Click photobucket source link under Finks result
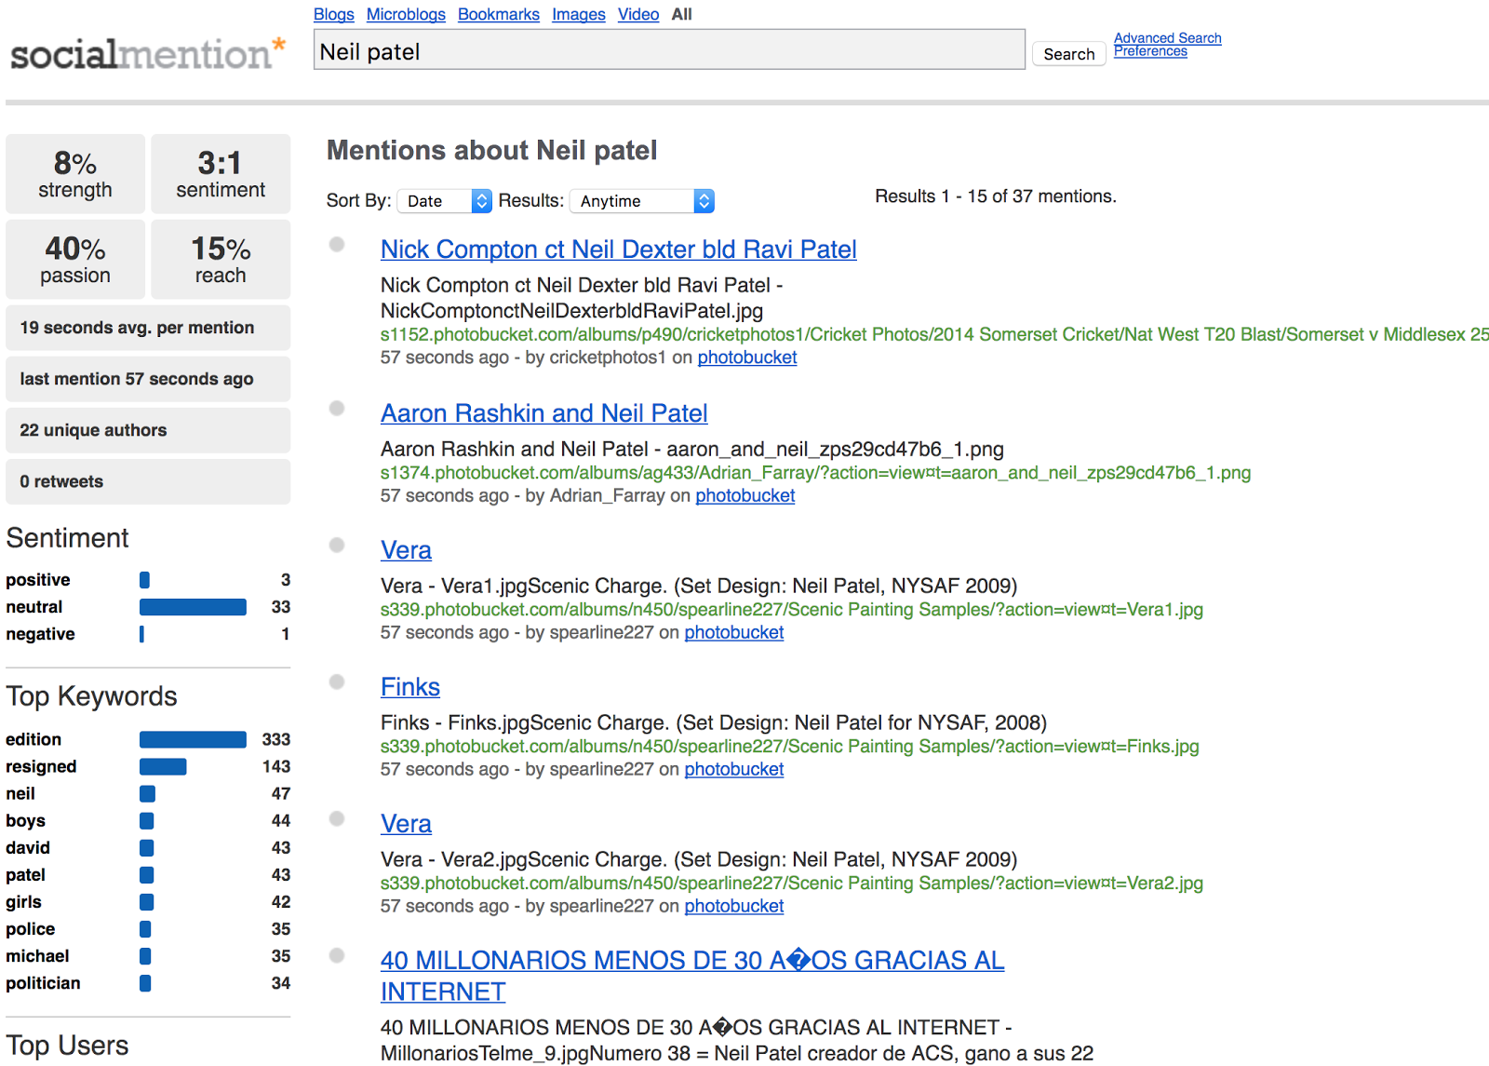This screenshot has height=1066, width=1489. click(734, 770)
